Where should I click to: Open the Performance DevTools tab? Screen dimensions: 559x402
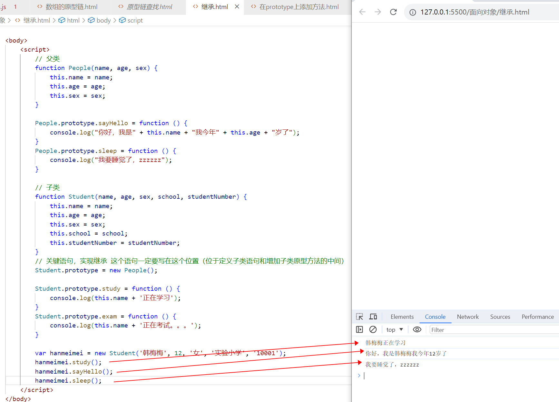tap(538, 317)
